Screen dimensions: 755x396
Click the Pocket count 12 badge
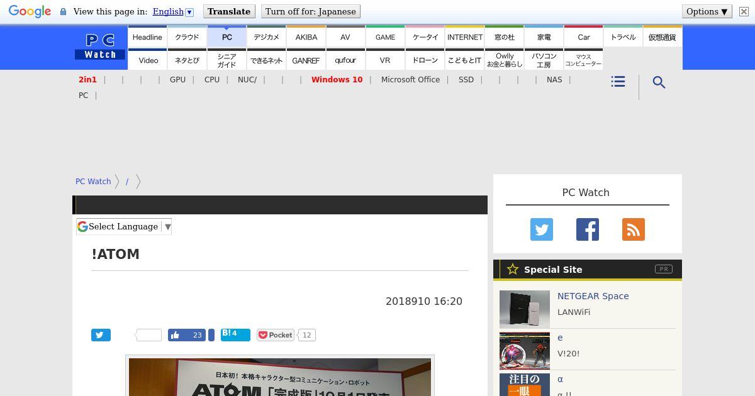point(306,335)
